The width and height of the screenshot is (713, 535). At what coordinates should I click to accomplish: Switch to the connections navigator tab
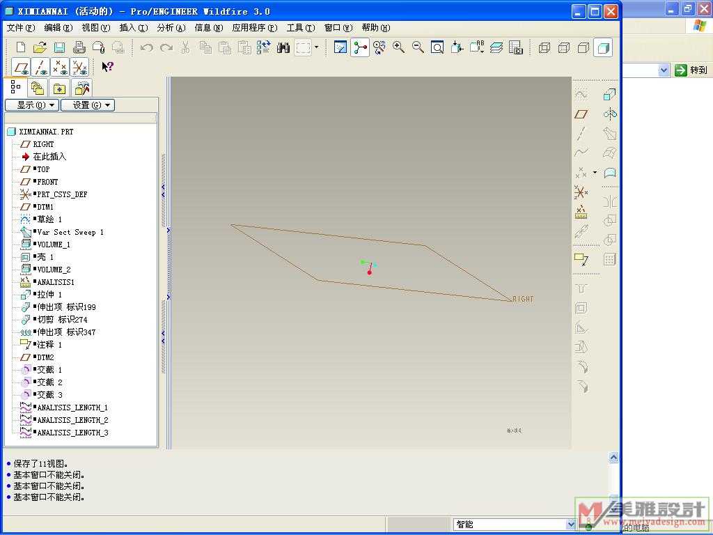[x=82, y=88]
